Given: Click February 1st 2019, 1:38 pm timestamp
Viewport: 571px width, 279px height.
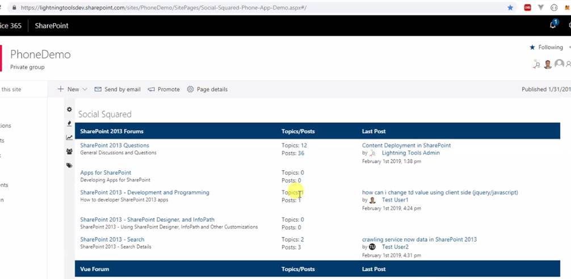Looking at the screenshot, I should coord(392,161).
